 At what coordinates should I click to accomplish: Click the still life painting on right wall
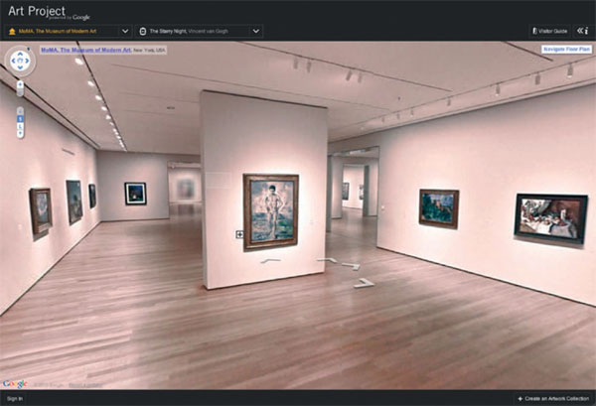[549, 216]
